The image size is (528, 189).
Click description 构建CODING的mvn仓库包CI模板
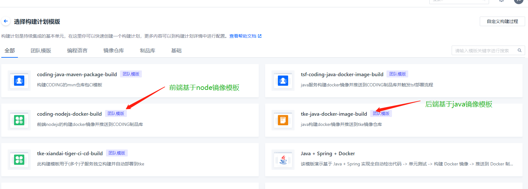(x=70, y=85)
